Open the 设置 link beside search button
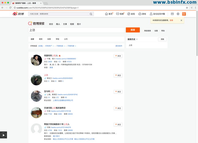Screen dimensions: 198x143 click(156, 31)
